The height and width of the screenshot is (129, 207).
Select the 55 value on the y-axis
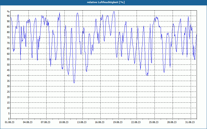[x=8, y=59]
